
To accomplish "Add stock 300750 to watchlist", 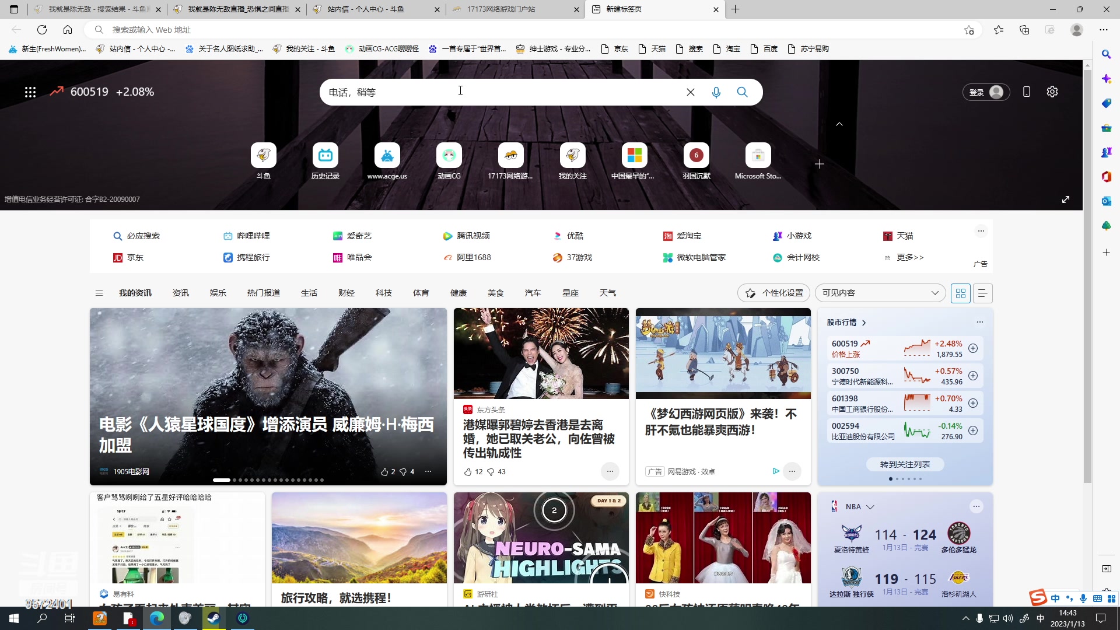I will pyautogui.click(x=973, y=376).
